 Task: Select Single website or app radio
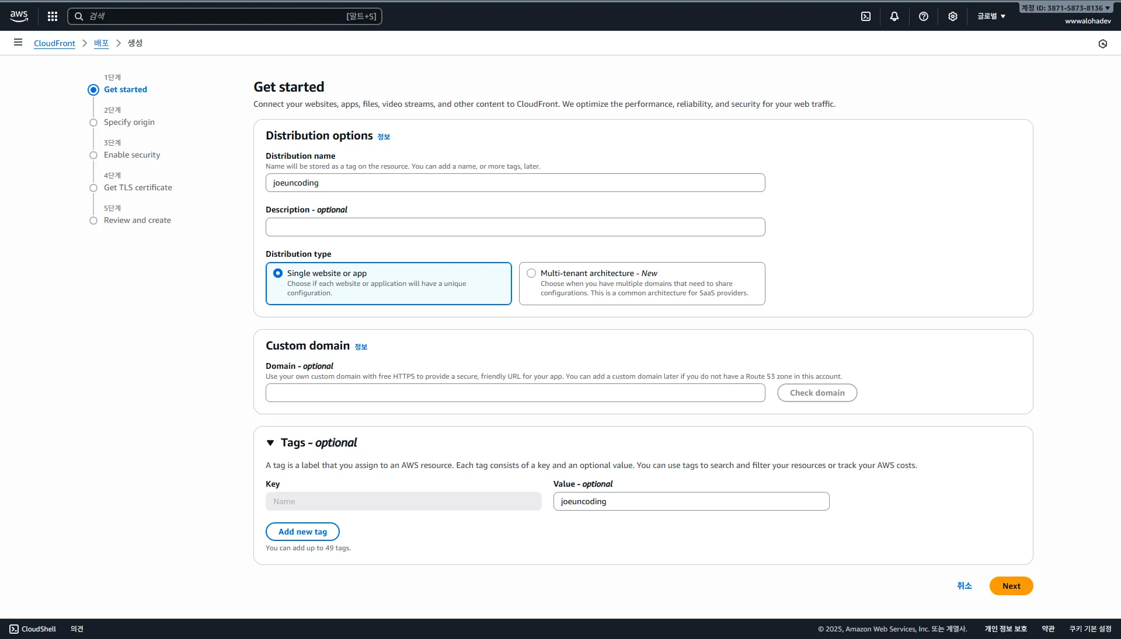(x=278, y=273)
